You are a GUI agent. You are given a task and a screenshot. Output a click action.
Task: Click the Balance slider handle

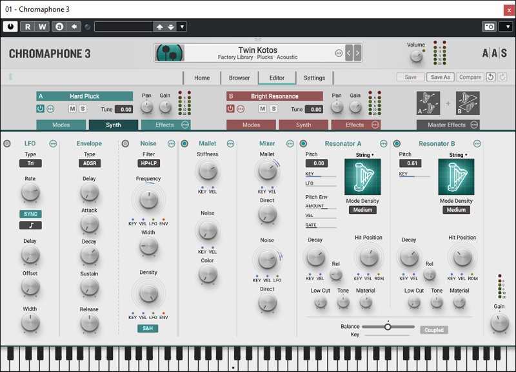388,327
